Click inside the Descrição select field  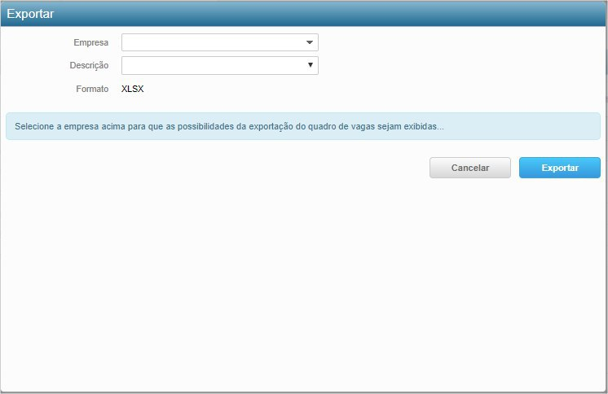(212, 65)
